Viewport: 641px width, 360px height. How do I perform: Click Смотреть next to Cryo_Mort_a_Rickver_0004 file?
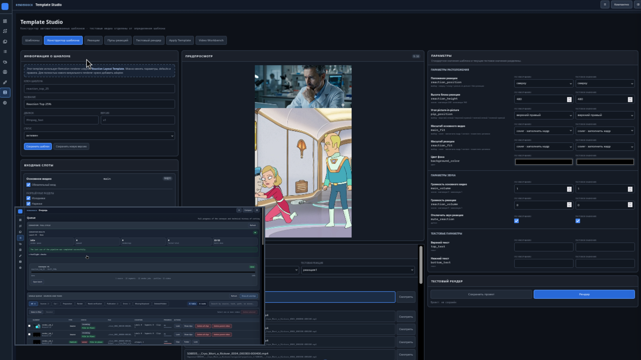tap(406, 354)
